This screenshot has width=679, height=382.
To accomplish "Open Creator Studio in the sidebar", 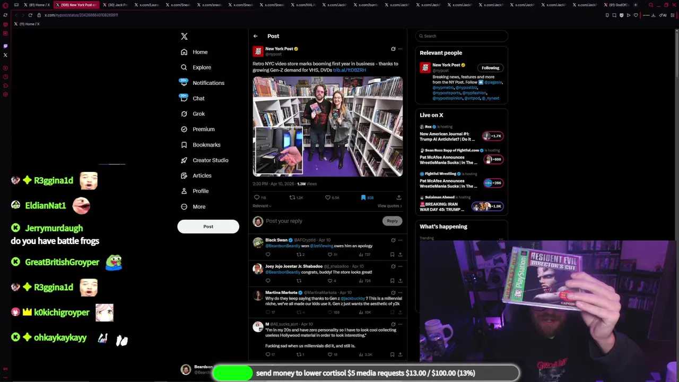I will (204, 160).
